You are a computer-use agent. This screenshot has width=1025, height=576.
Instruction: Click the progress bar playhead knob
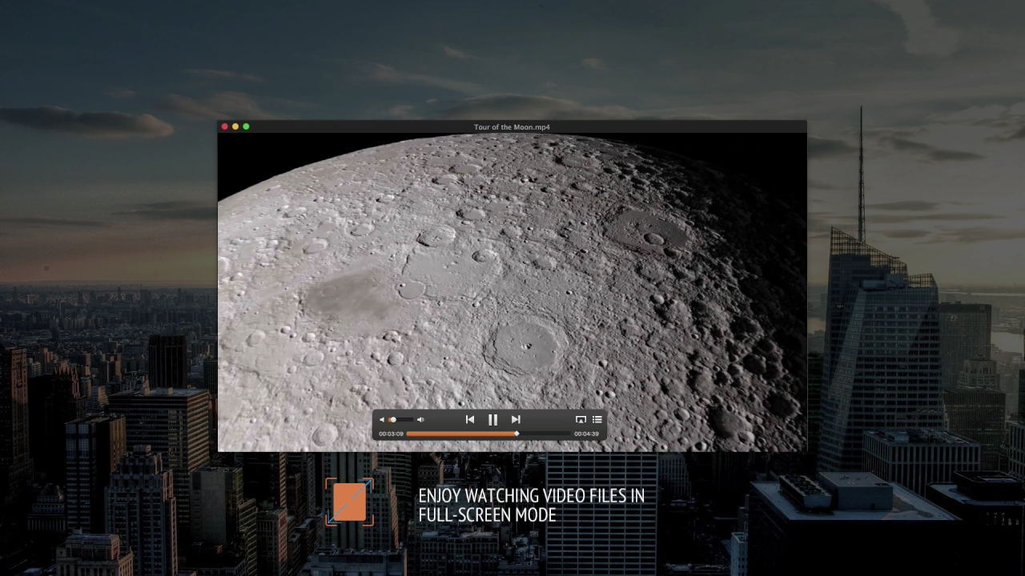click(x=517, y=434)
